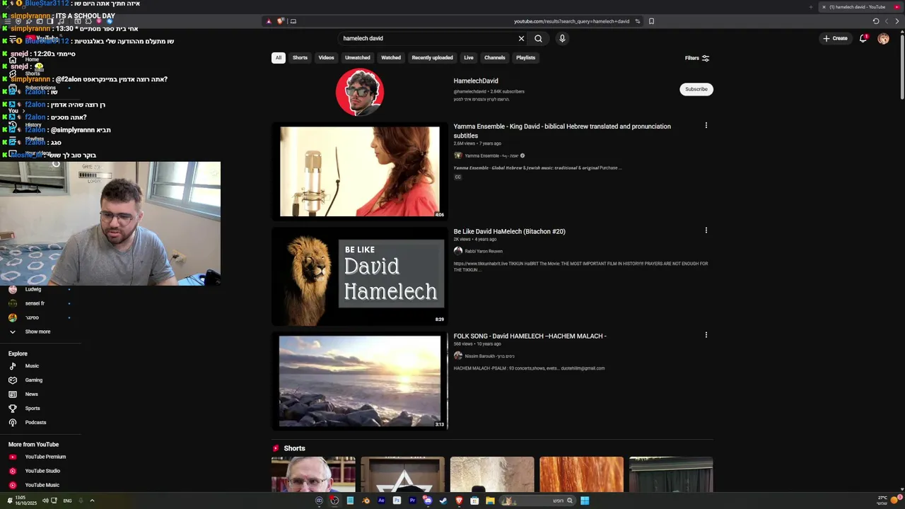Open YouTube Music from the sidebar

coord(42,485)
